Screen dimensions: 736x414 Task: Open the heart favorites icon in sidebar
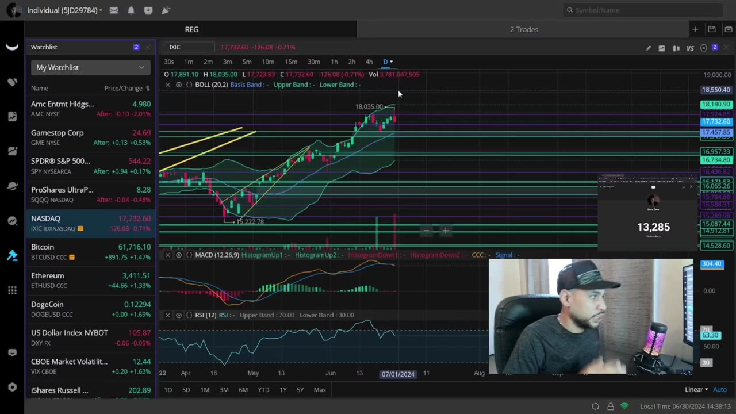pyautogui.click(x=12, y=82)
